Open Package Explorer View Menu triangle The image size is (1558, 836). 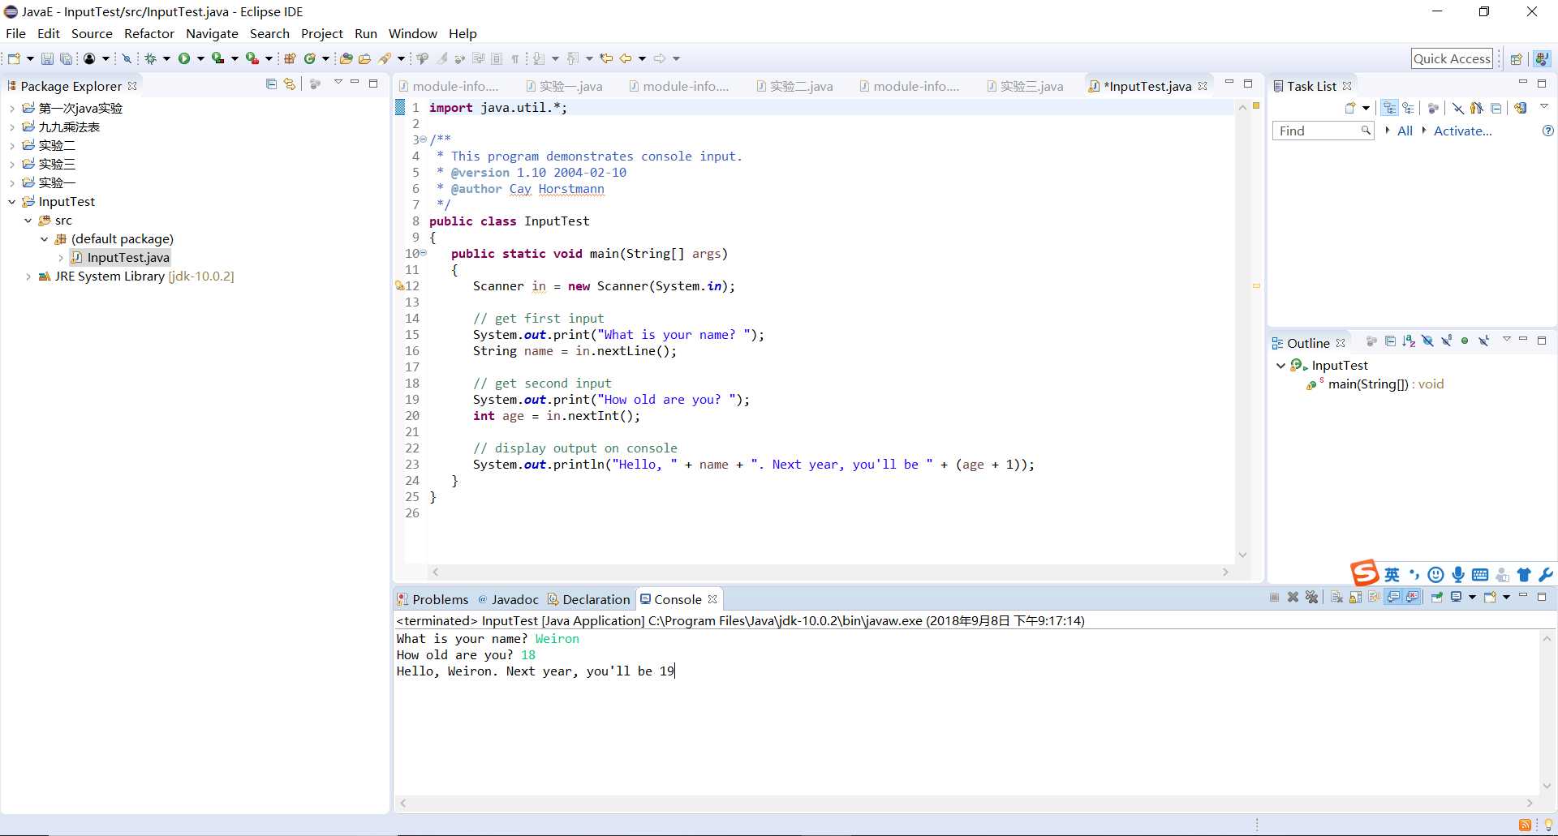338,83
